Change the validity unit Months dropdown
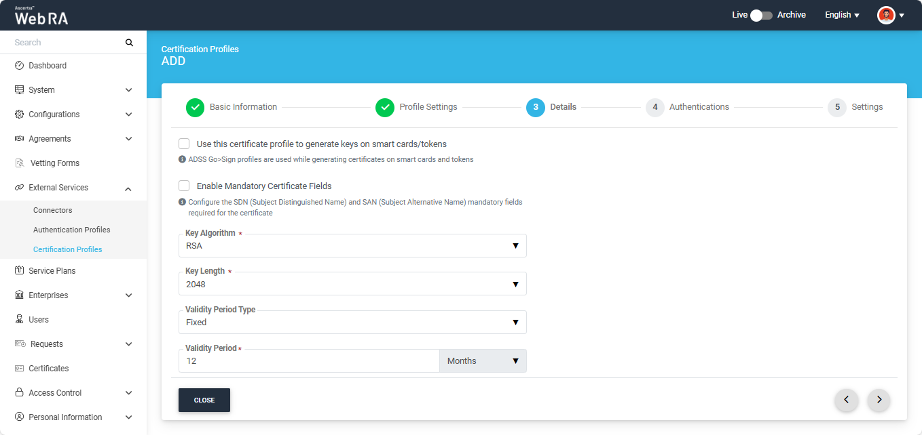922x435 pixels. pos(483,361)
